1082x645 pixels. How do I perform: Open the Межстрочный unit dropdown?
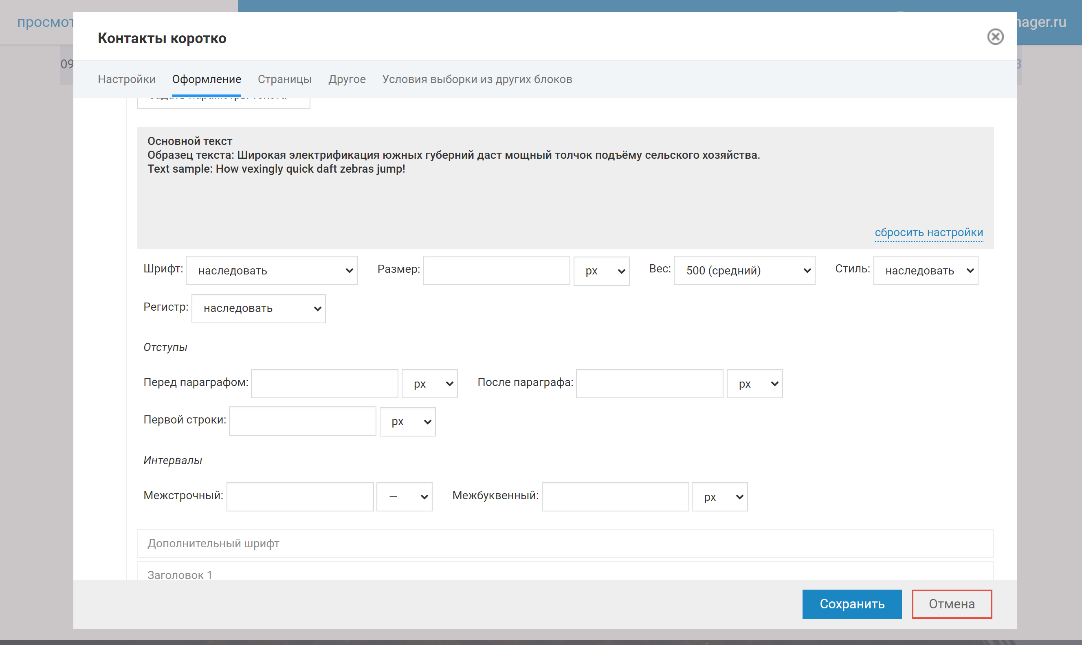(404, 496)
